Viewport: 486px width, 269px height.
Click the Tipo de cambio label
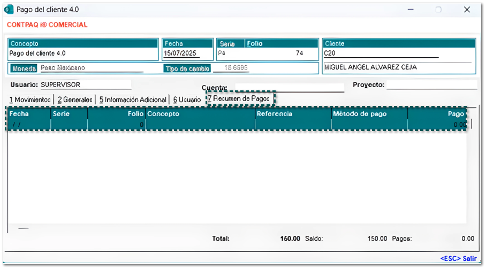pos(187,68)
